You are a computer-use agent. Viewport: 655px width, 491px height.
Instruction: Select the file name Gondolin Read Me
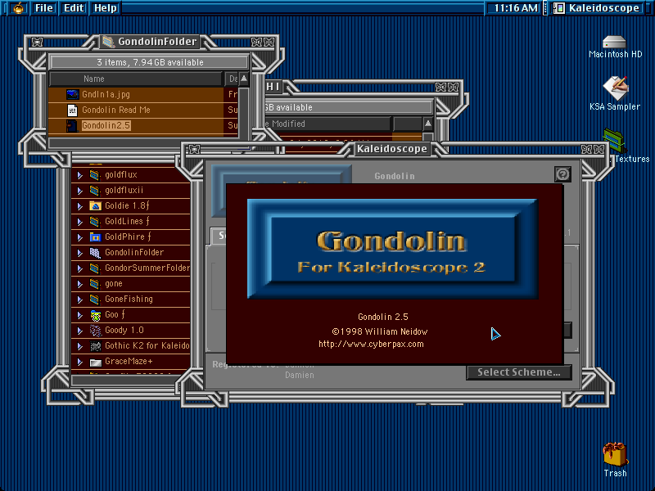click(116, 110)
